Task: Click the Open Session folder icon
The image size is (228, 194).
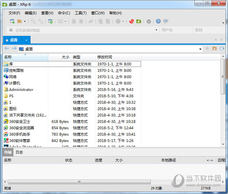Action: tap(20, 21)
